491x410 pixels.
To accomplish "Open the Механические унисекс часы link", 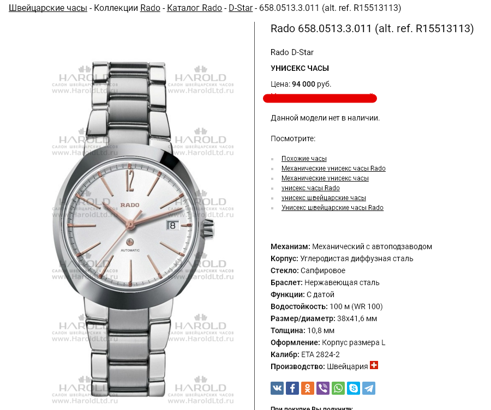I will click(x=325, y=178).
